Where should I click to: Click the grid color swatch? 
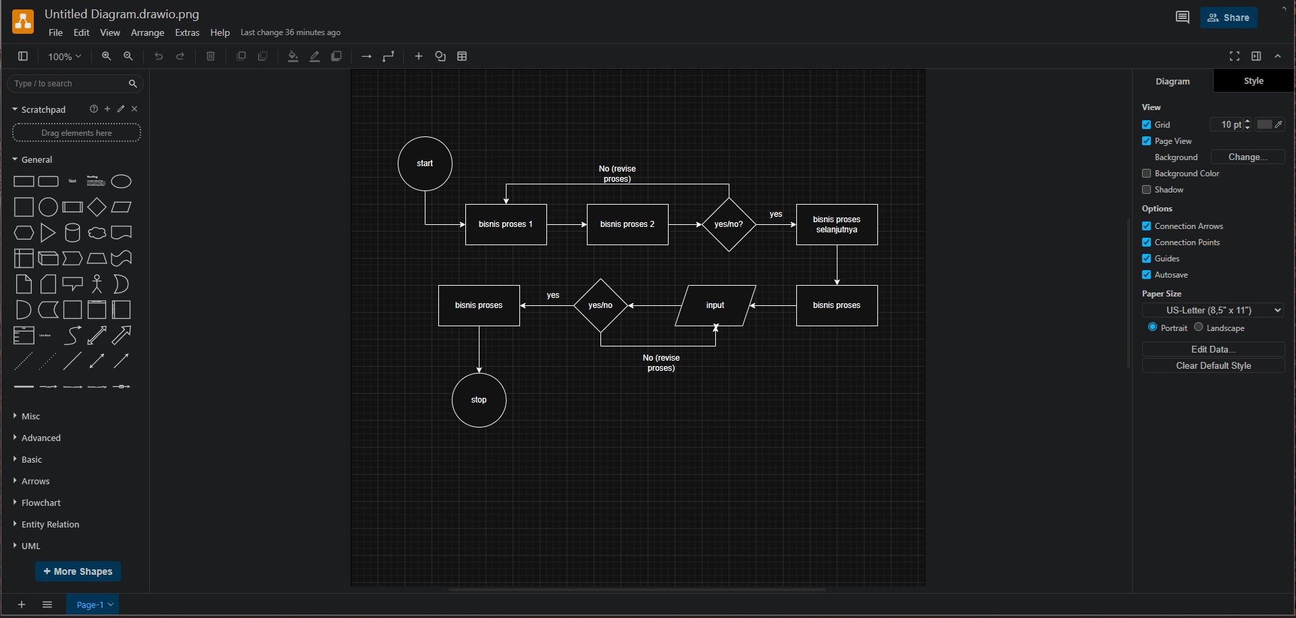click(1270, 124)
